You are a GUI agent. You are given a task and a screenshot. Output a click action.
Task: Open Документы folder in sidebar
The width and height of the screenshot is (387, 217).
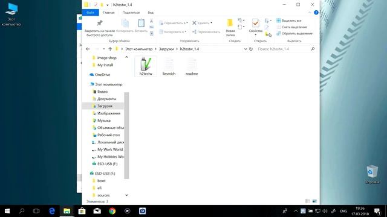pos(106,99)
